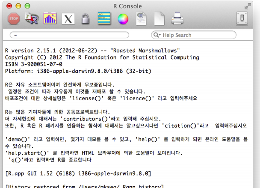
Task: Click the "Copyright (C) 2012" line
Action: click(x=102, y=57)
